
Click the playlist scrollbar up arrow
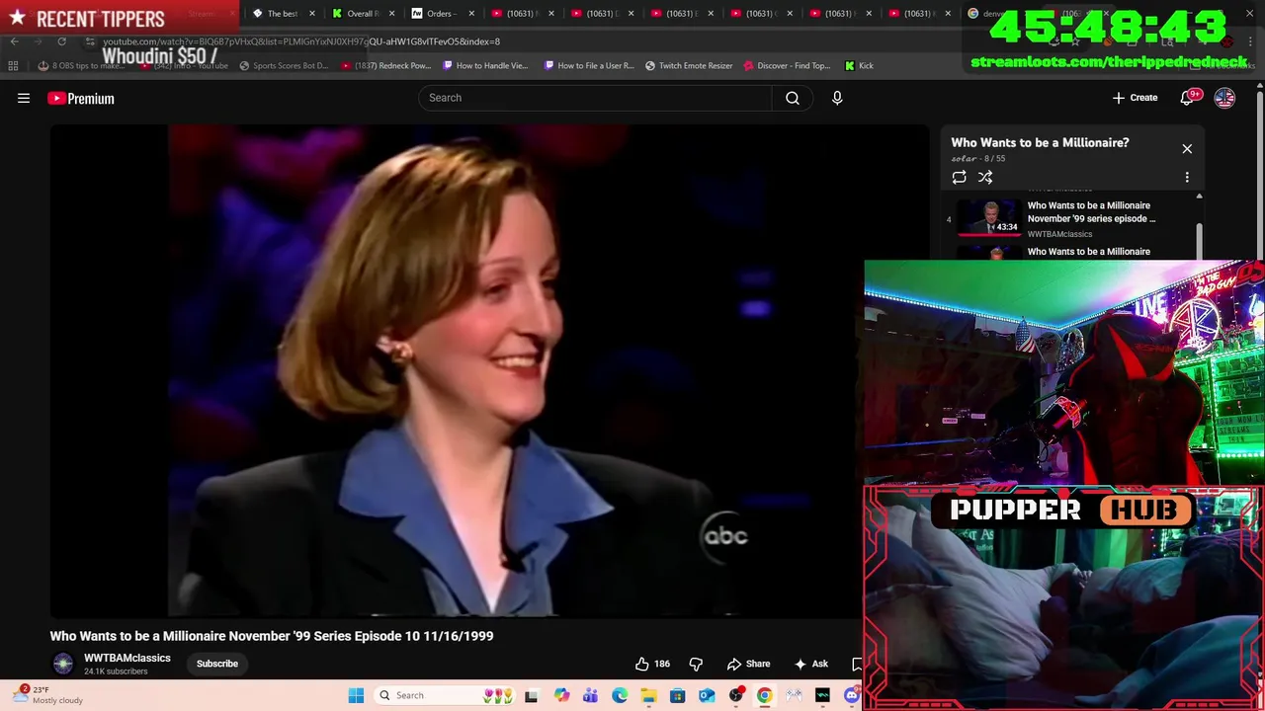click(1199, 197)
